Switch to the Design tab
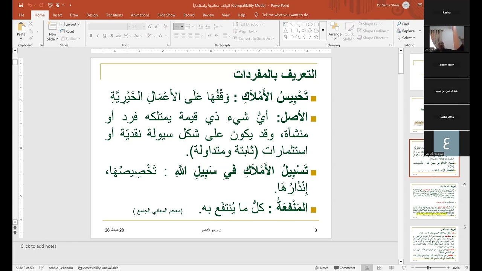The height and width of the screenshot is (271, 482). (92, 15)
